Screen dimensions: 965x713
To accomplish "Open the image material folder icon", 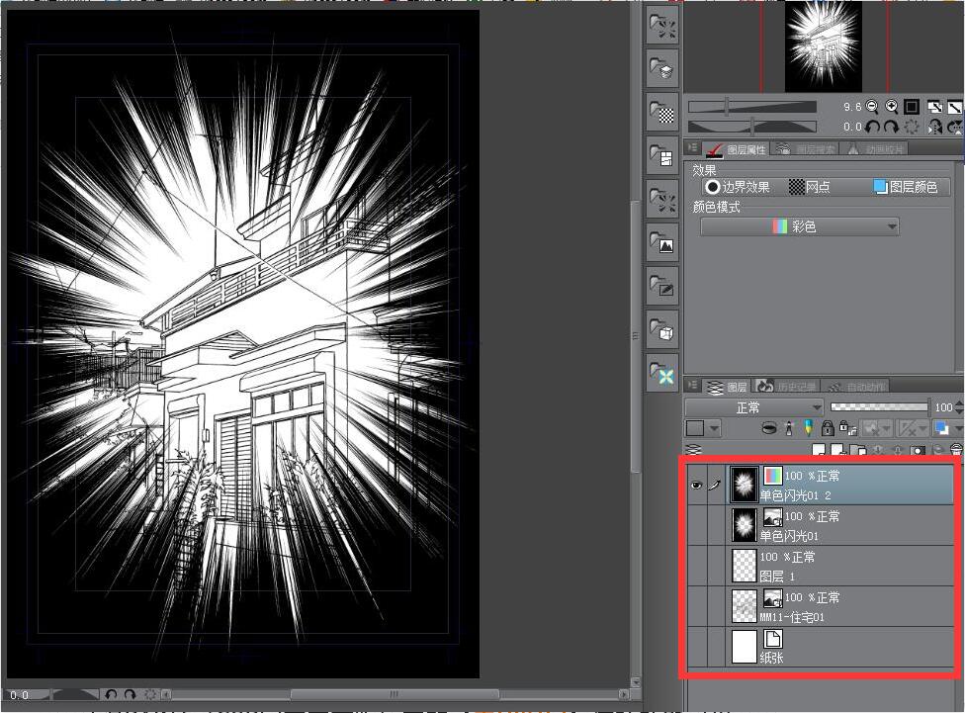I will [661, 240].
